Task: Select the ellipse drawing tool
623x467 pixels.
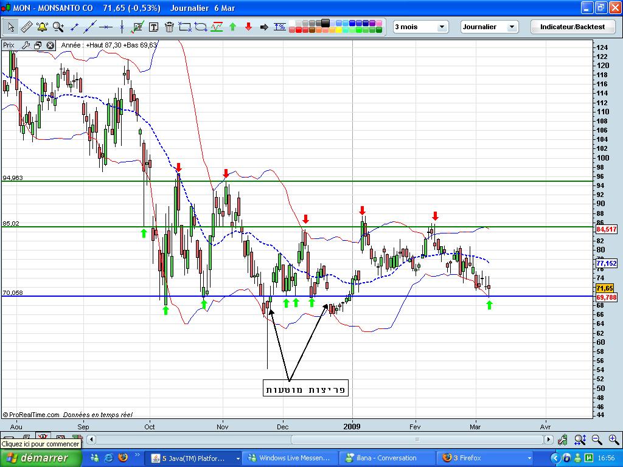Action: 201,27
